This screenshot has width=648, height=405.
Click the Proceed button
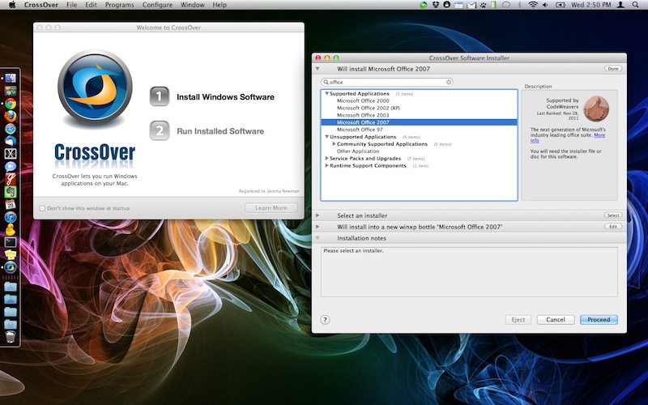click(x=599, y=319)
